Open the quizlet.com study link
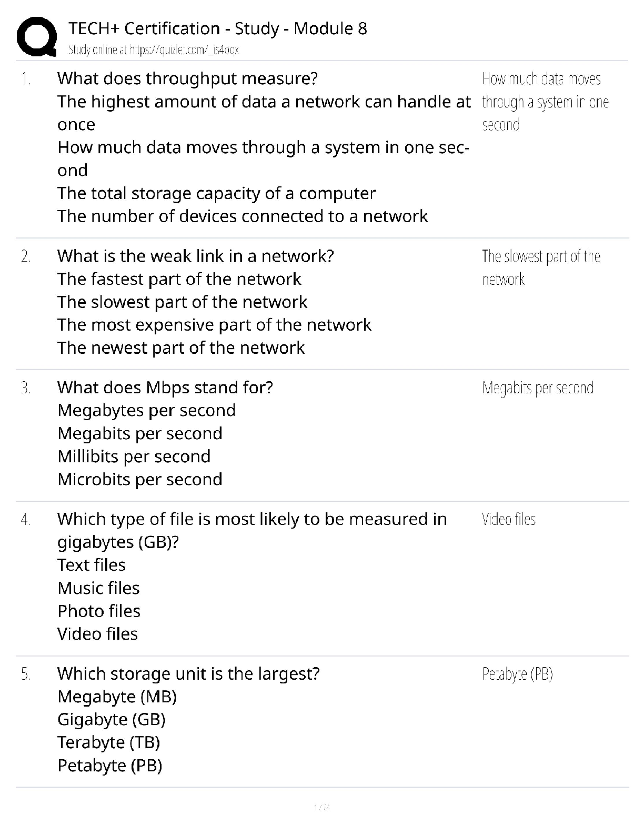This screenshot has width=644, height=834. (154, 50)
